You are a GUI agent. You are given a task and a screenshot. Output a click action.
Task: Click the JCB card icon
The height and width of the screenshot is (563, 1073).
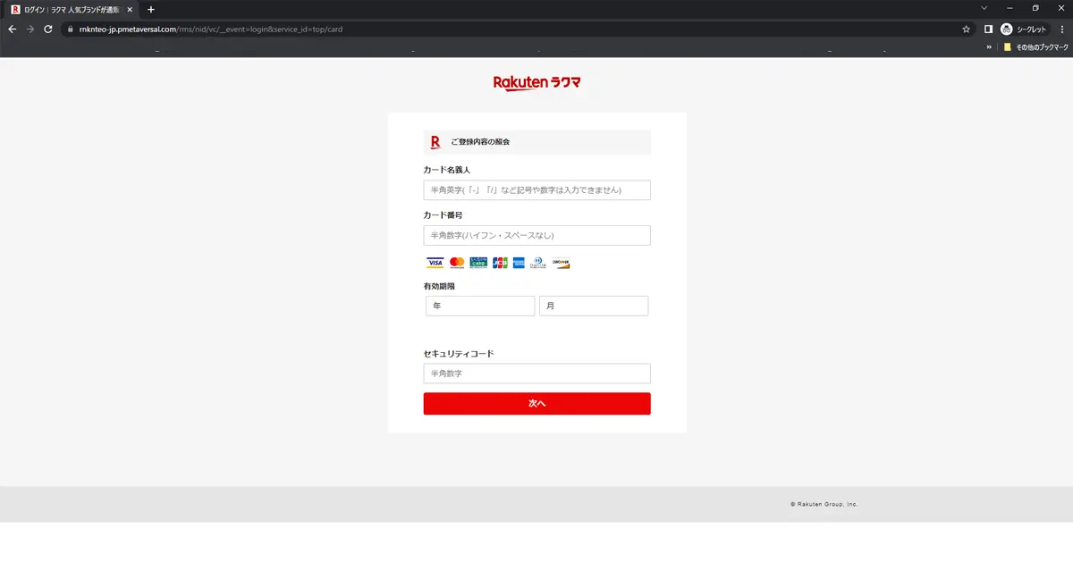499,262
